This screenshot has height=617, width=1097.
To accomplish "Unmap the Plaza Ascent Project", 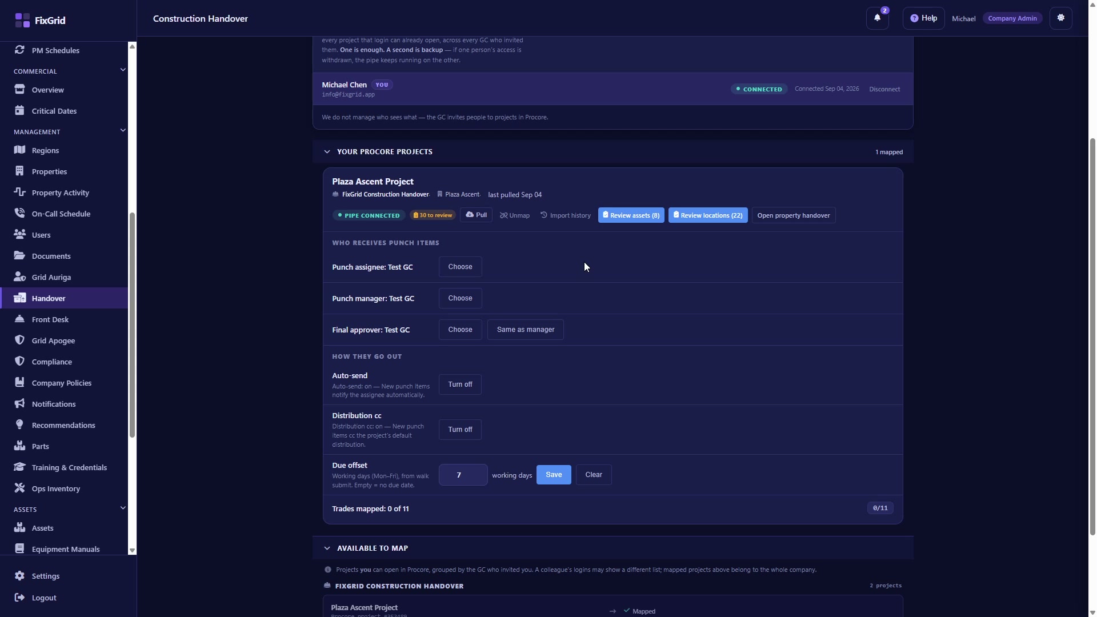I will point(515,215).
